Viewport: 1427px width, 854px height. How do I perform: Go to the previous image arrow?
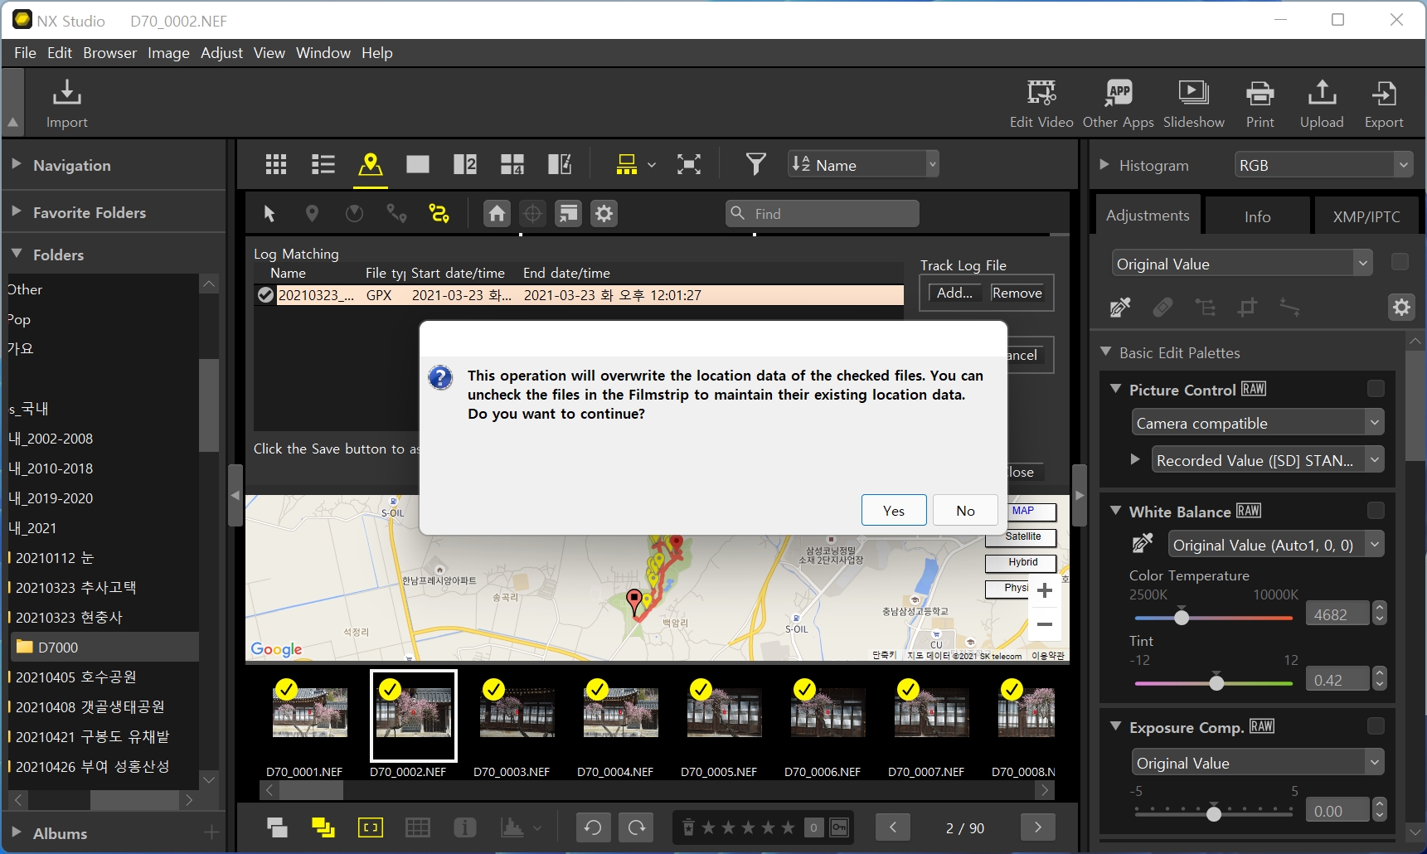[x=893, y=827]
